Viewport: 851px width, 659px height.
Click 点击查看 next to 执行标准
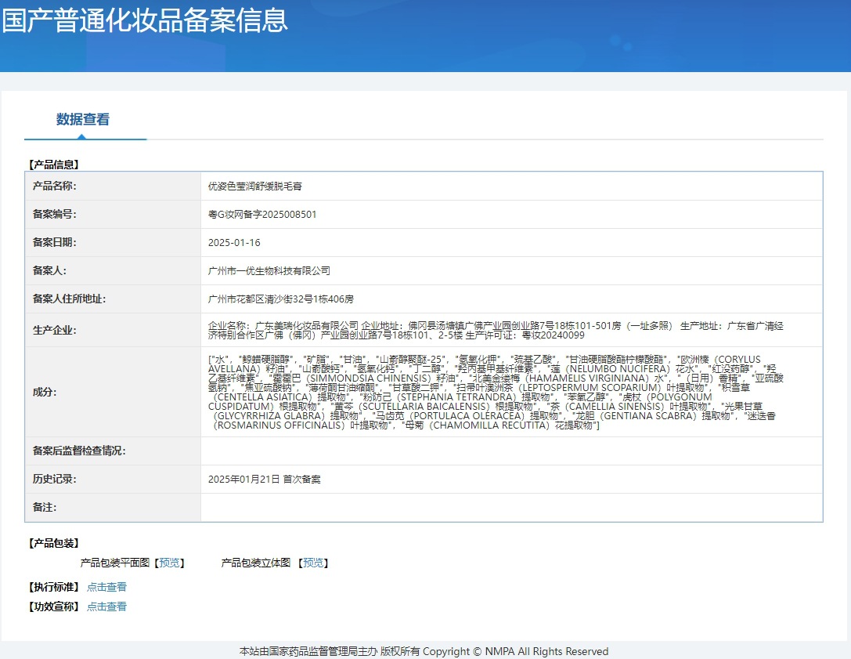point(106,587)
